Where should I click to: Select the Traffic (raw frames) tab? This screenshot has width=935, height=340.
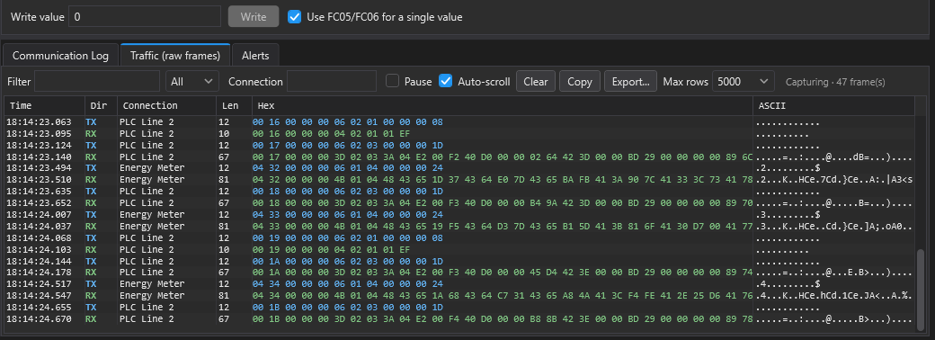[175, 56]
